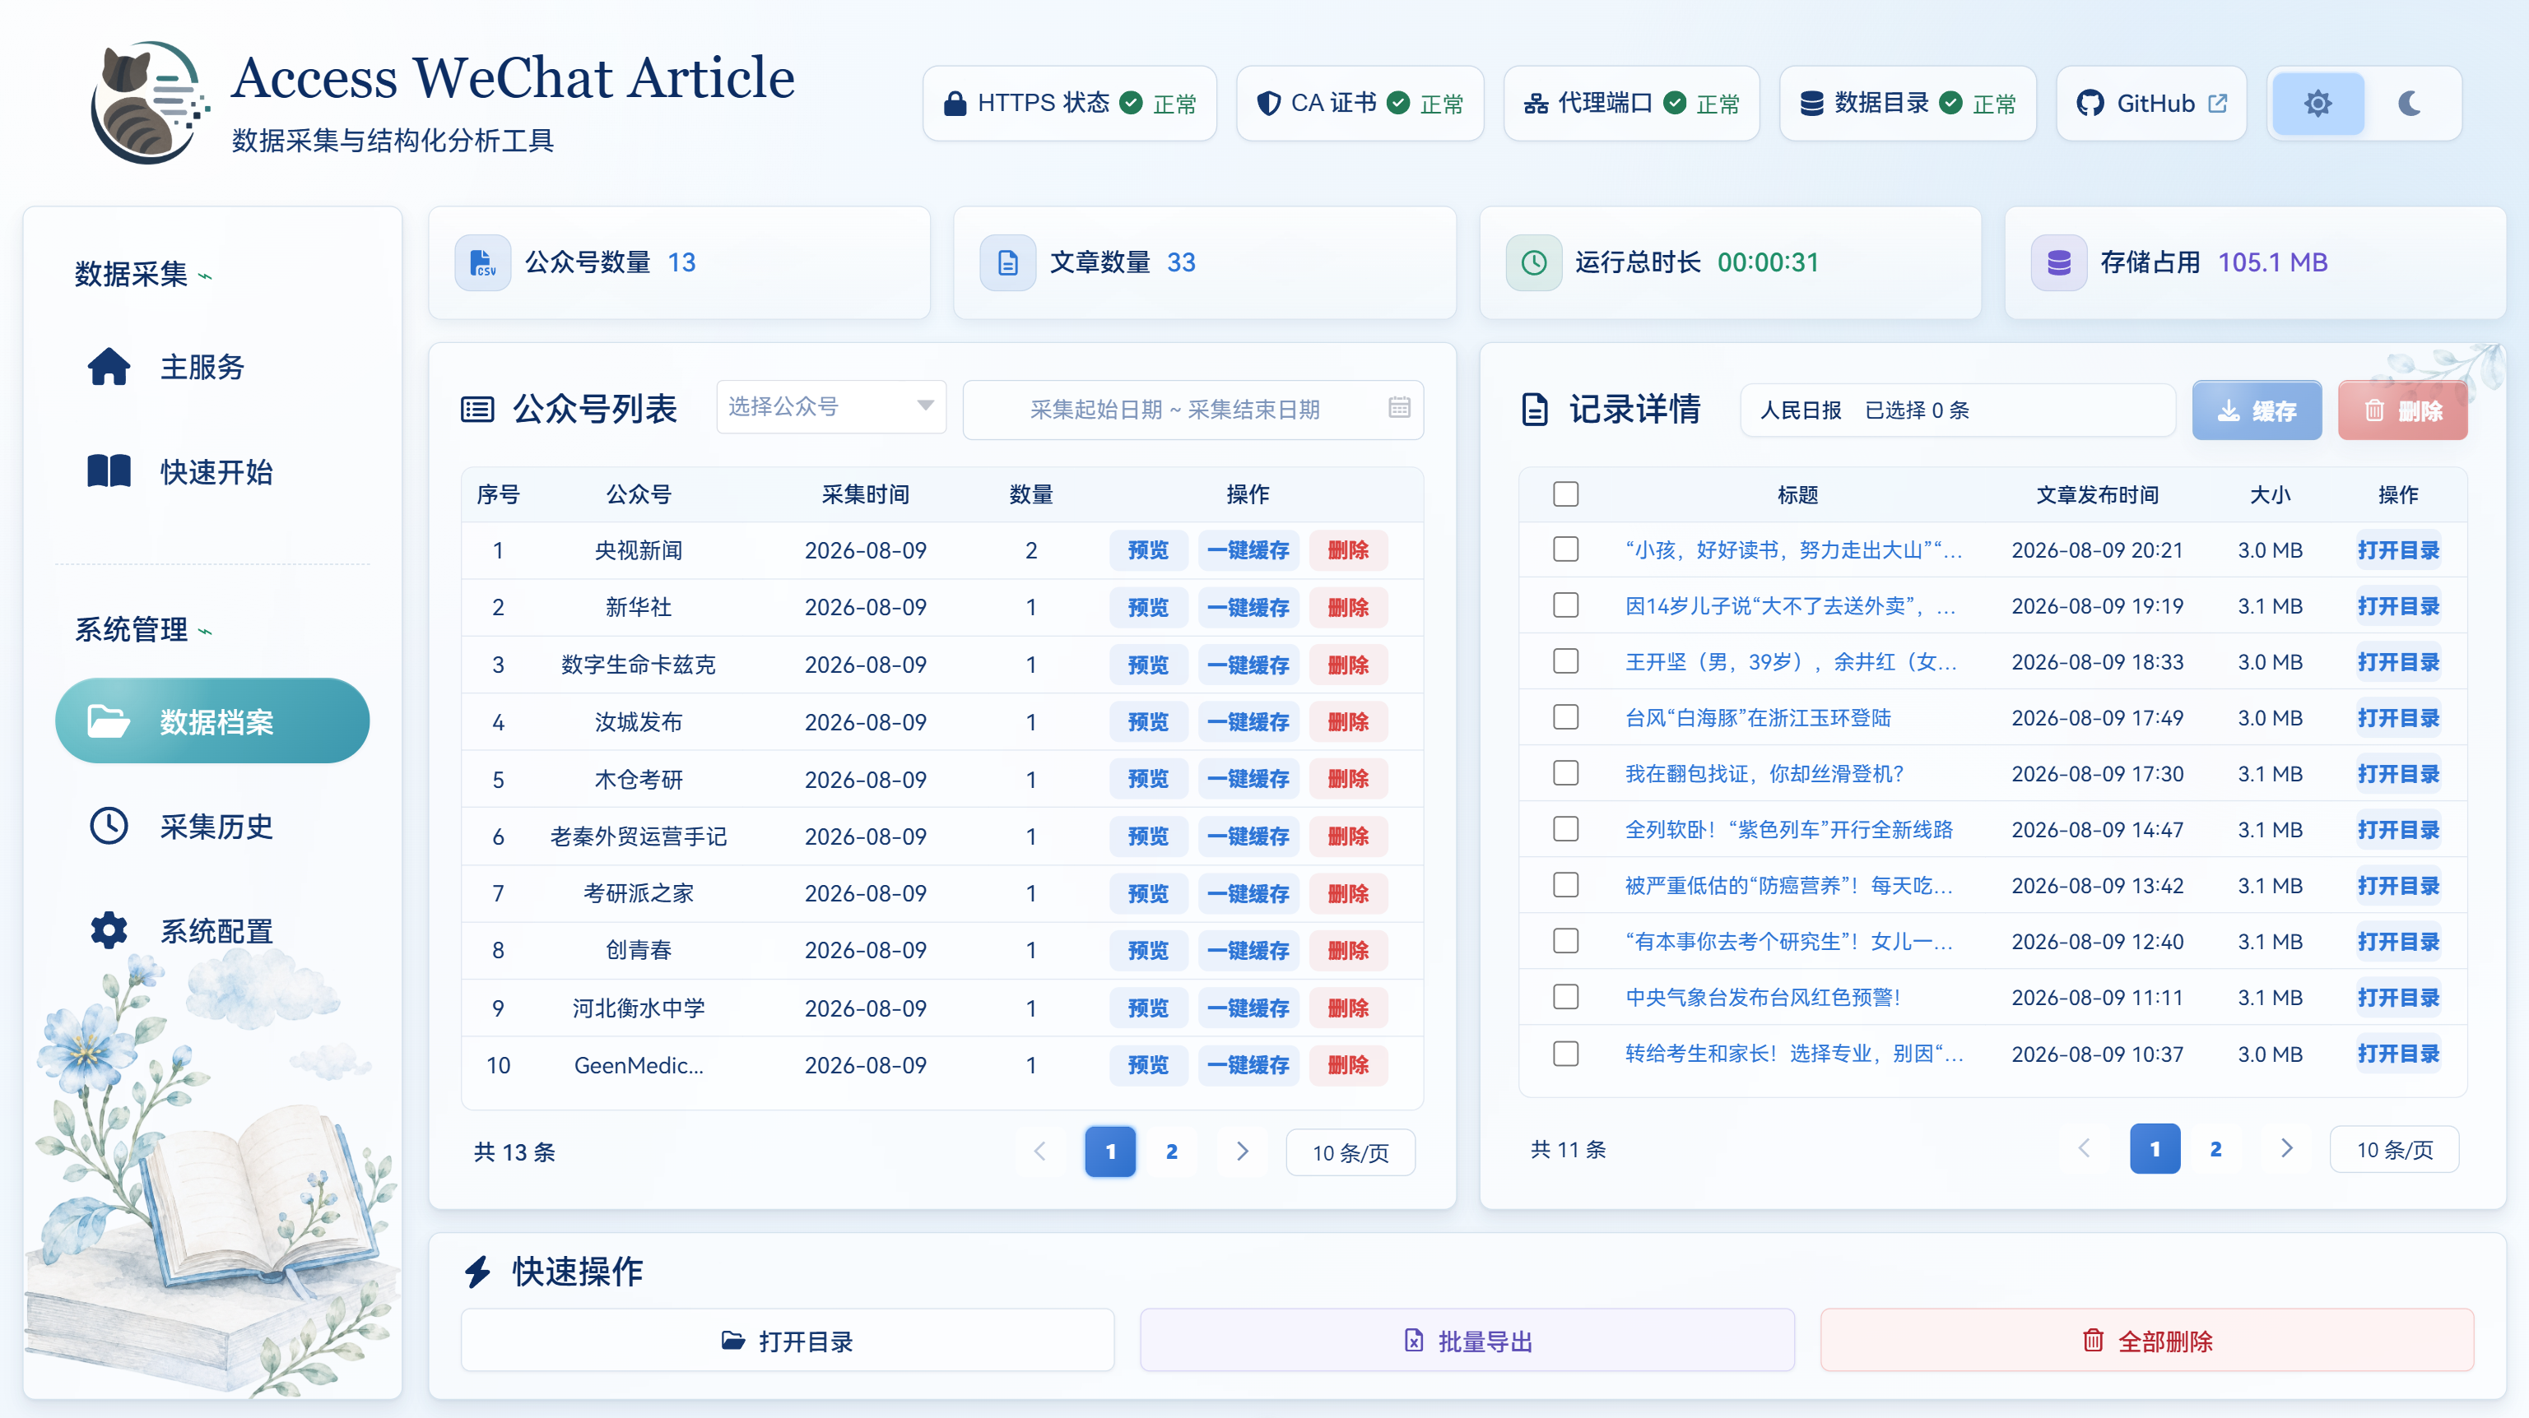Screen dimensions: 2529x1418
Task: Click the blue 缓存 button in 记录详情
Action: (x=2256, y=410)
